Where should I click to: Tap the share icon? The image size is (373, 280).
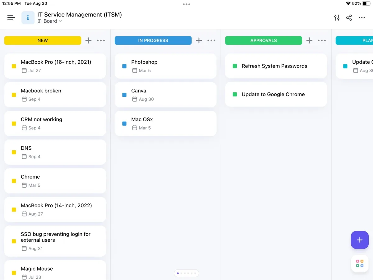click(x=349, y=18)
